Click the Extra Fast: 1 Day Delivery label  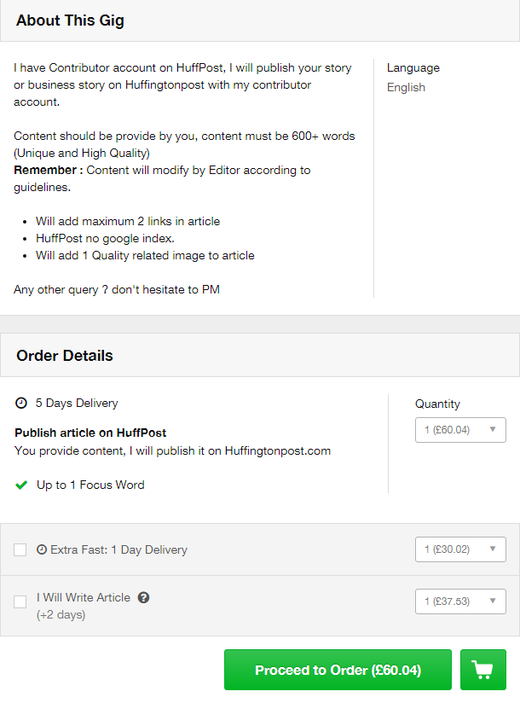pos(118,549)
